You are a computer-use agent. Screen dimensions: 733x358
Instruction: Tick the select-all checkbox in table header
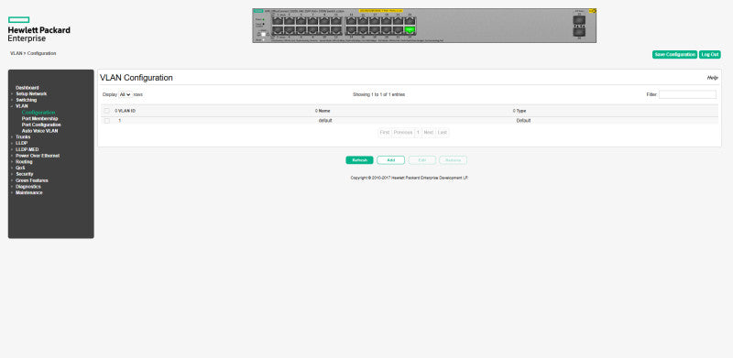(107, 111)
